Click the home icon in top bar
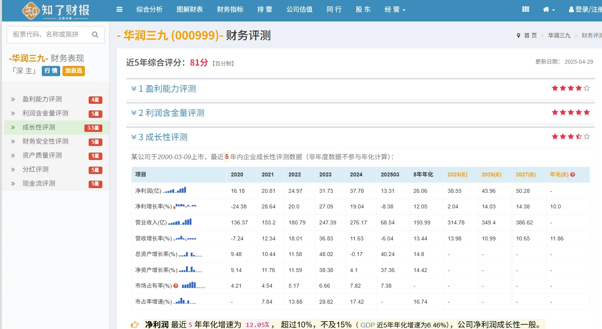Screen dimensions: 602x329 547,9
